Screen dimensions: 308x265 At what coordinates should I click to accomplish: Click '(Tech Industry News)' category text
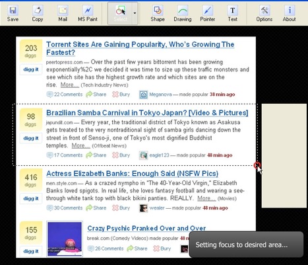point(104,85)
